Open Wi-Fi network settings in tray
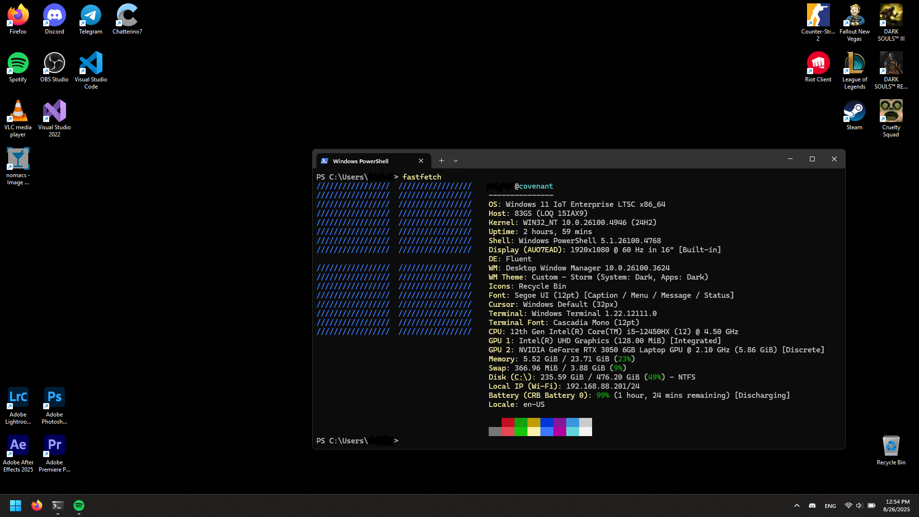The height and width of the screenshot is (517, 919). [848, 506]
